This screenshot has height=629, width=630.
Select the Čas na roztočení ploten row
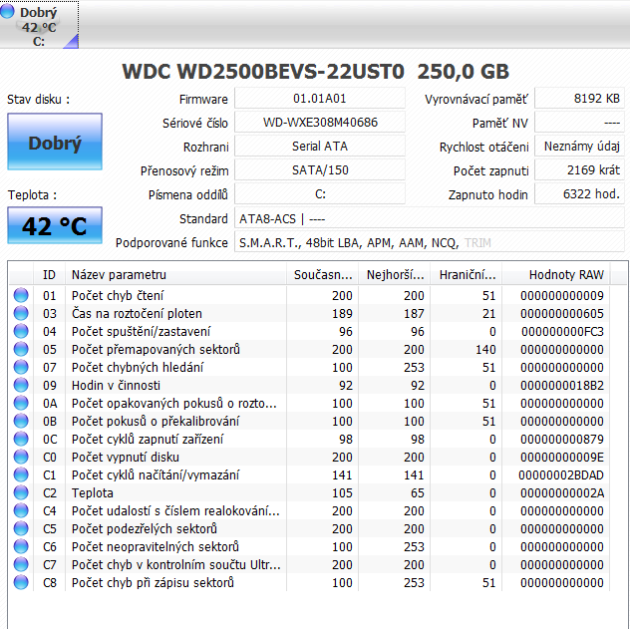309,313
